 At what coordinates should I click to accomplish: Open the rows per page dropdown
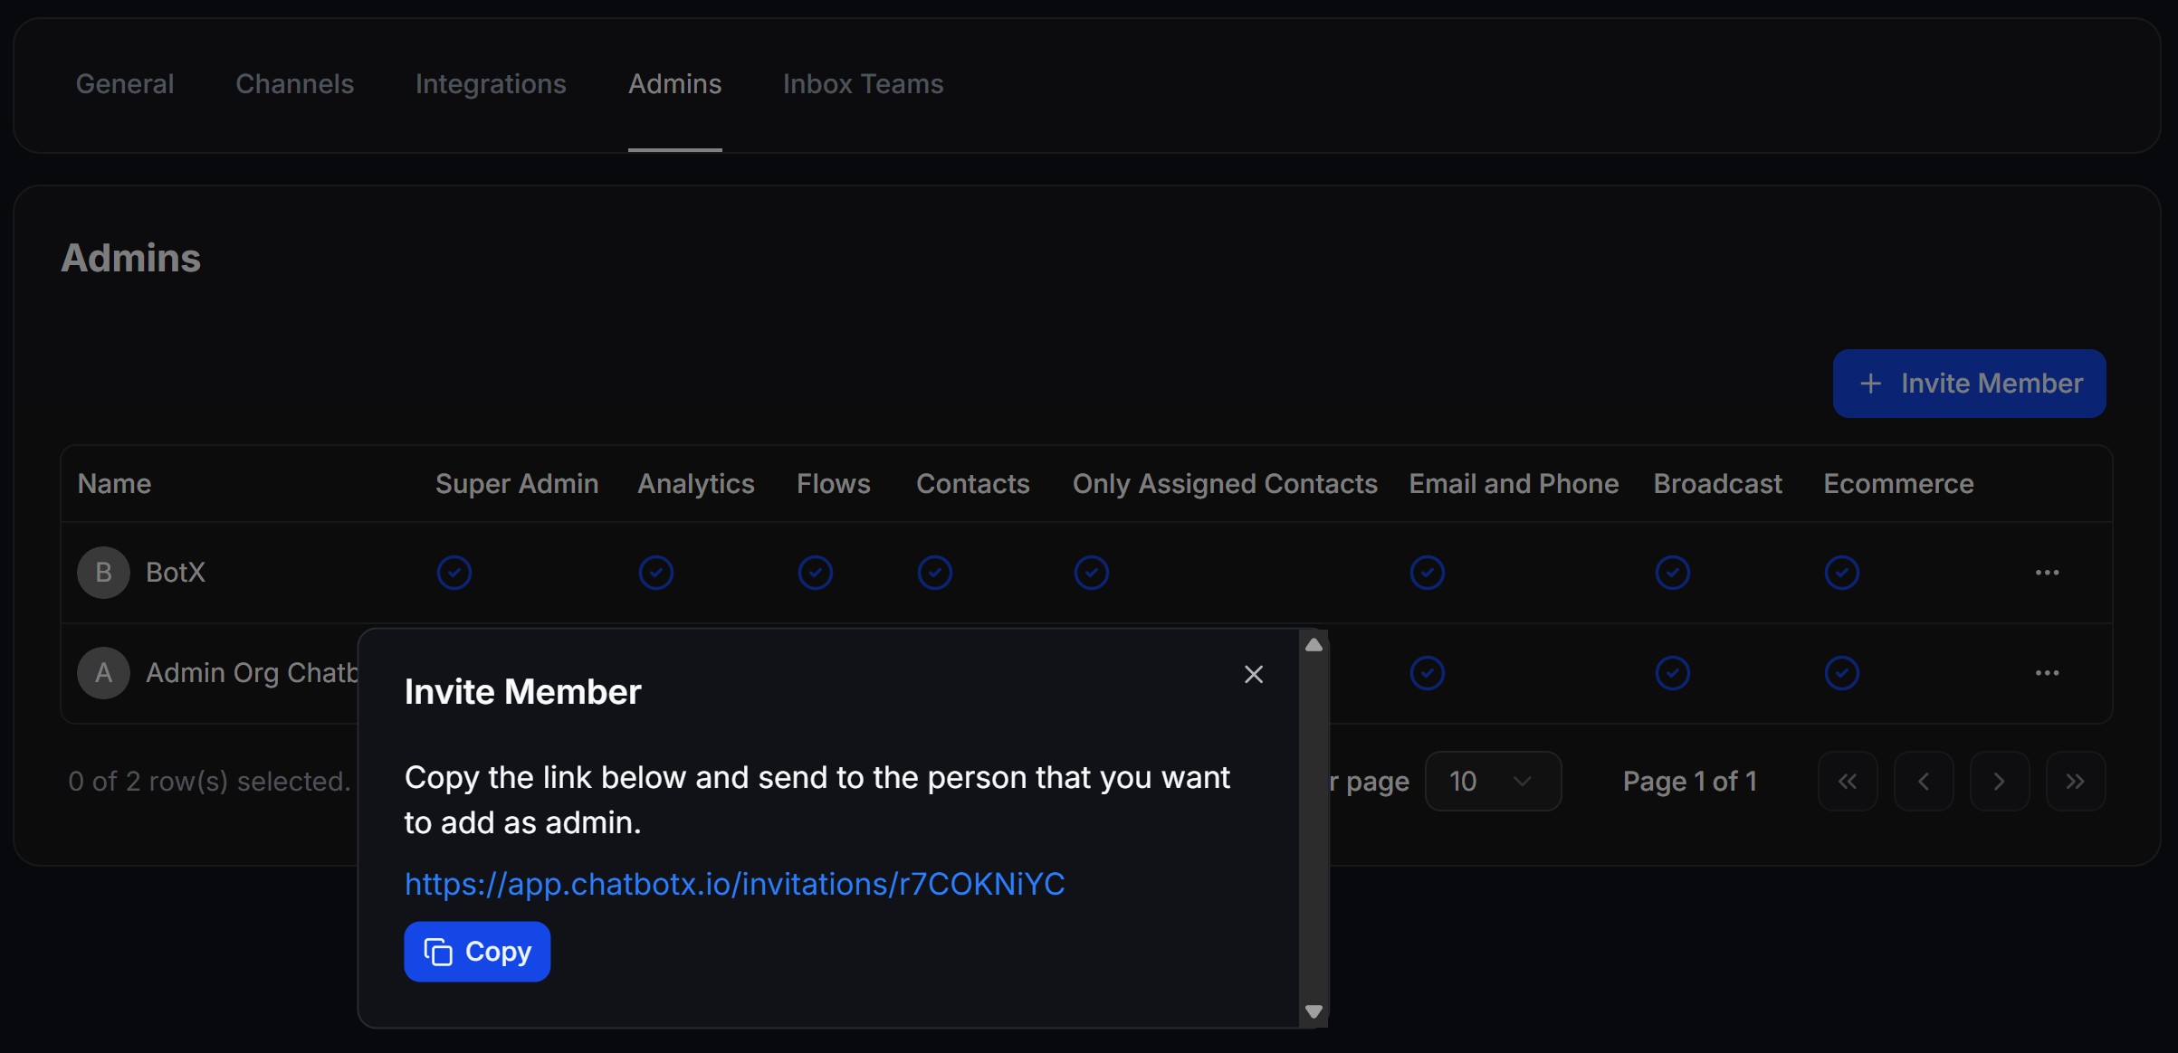[1493, 781]
